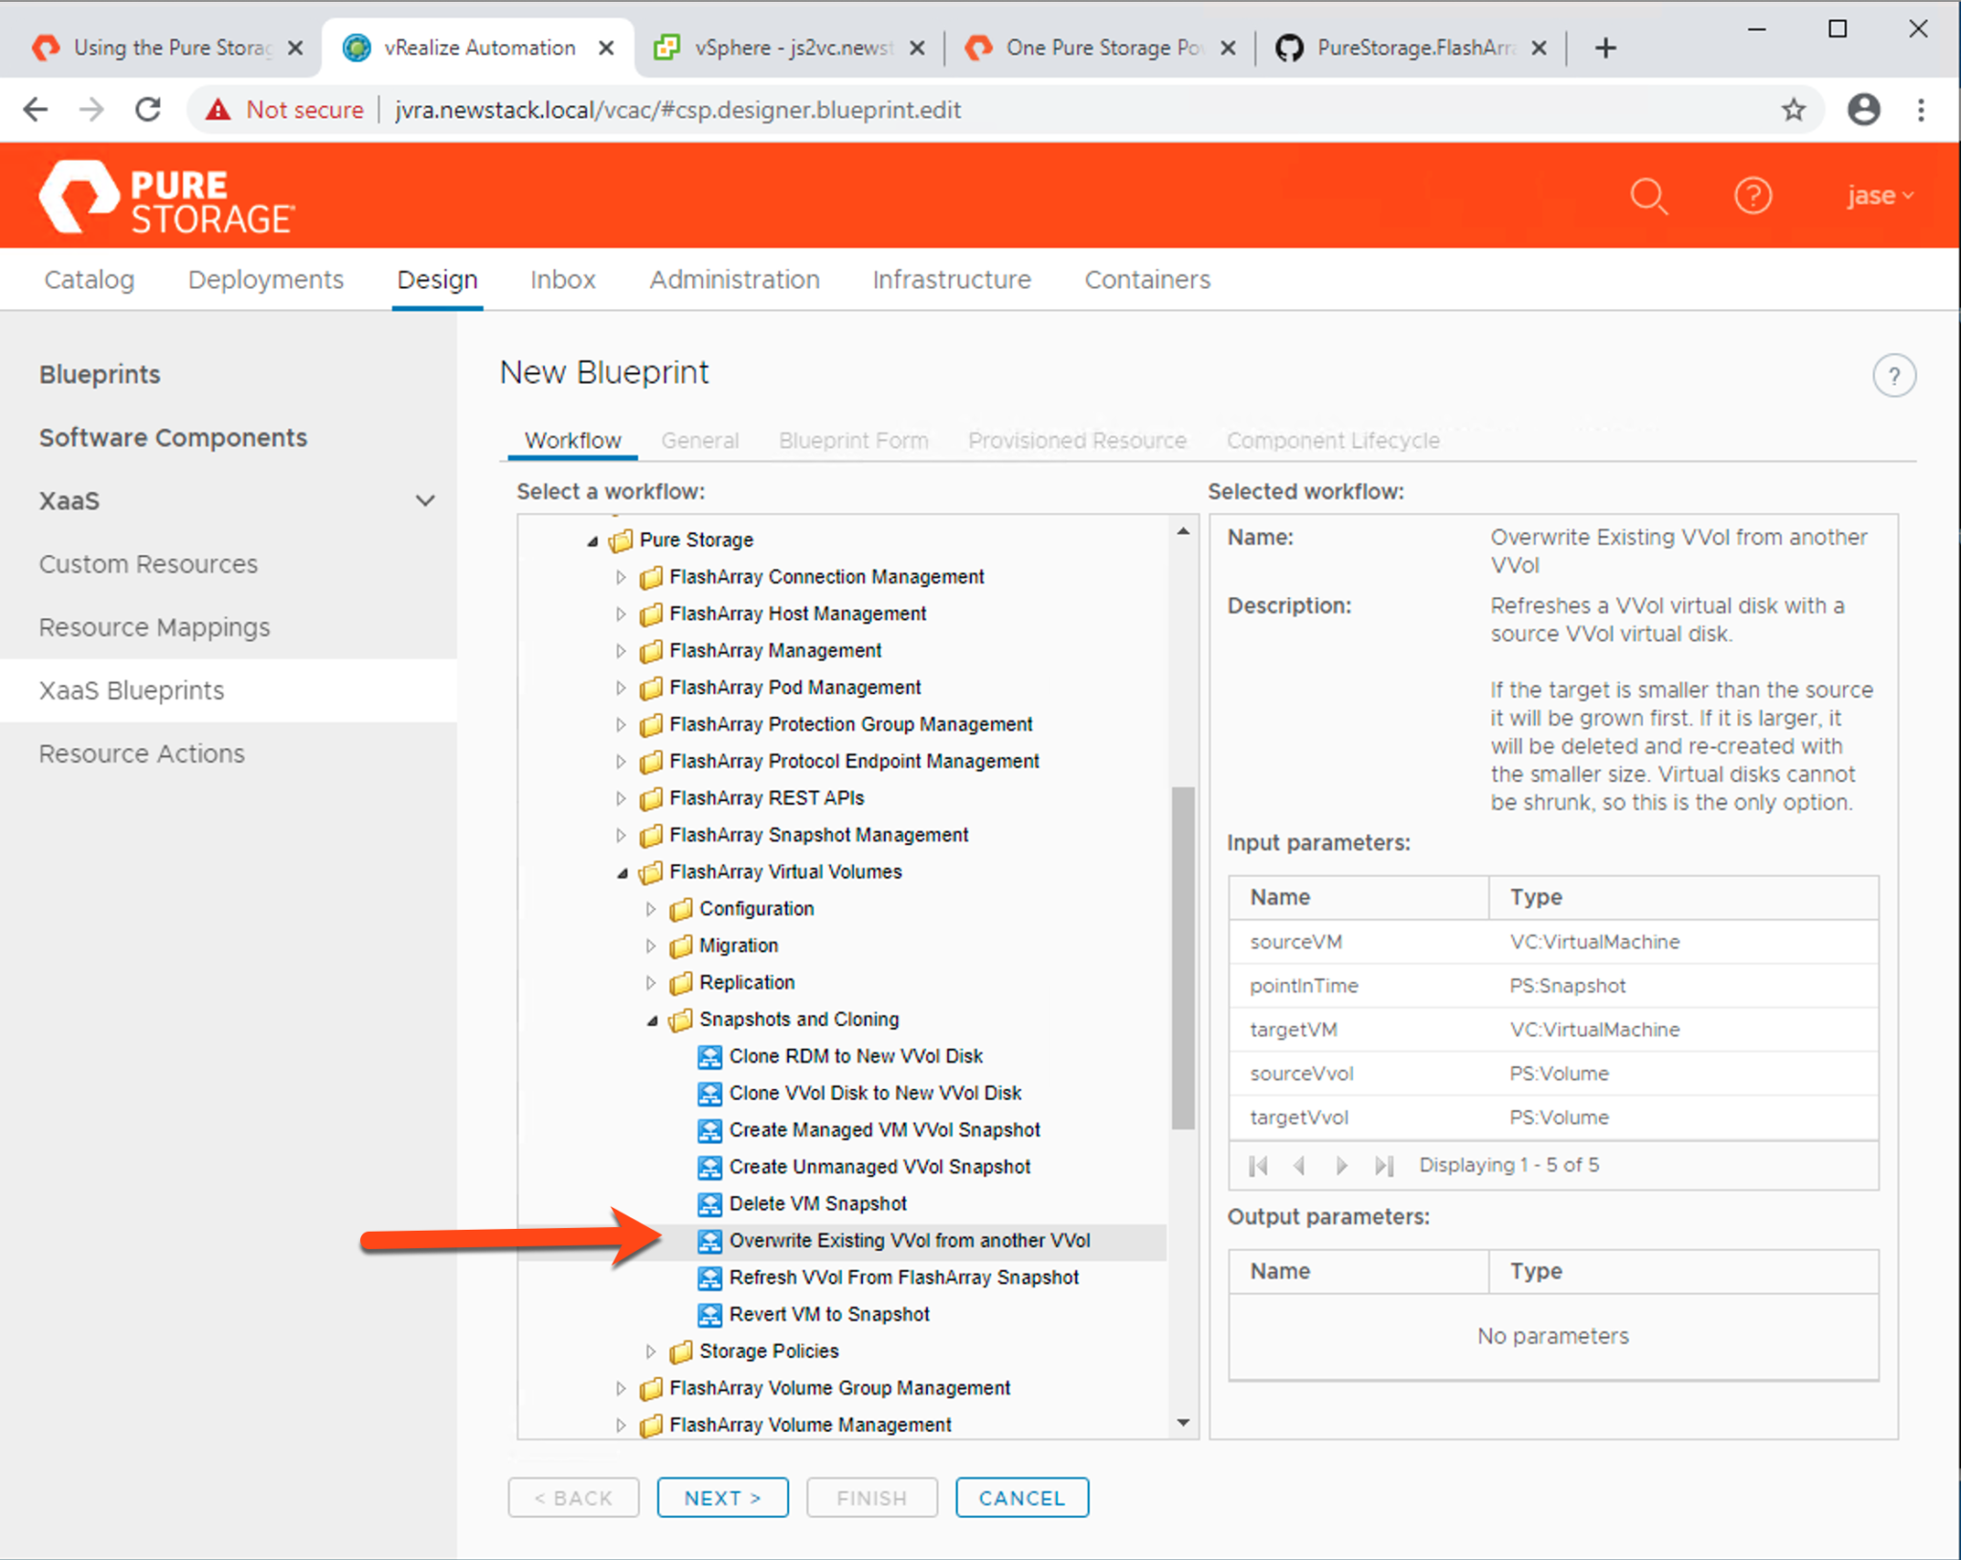1961x1560 pixels.
Task: Switch to the Administration tab
Action: coord(734,279)
